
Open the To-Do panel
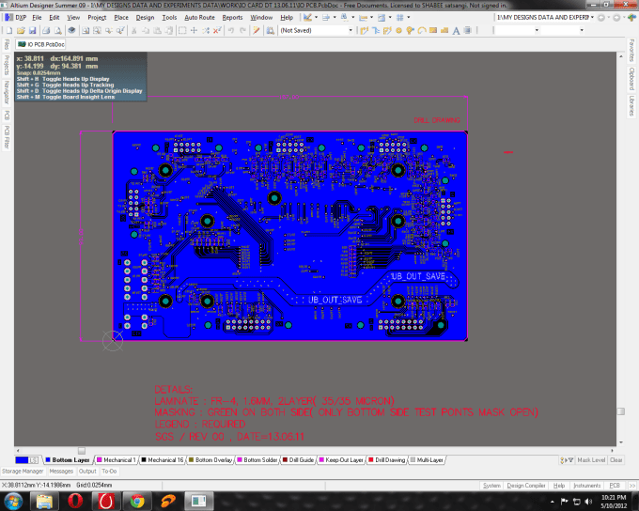(x=109, y=471)
